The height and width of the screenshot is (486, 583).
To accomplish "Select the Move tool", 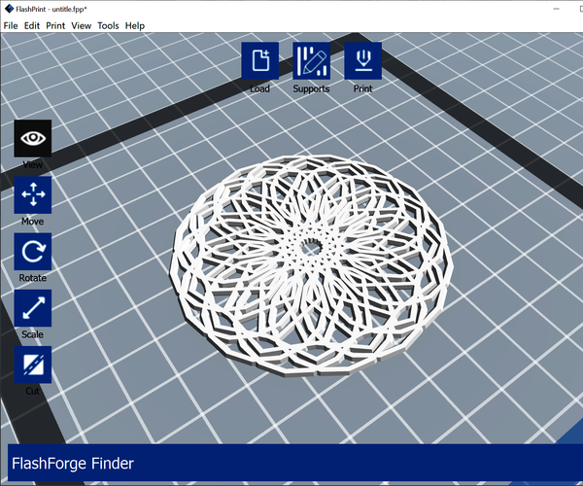I will tap(33, 194).
